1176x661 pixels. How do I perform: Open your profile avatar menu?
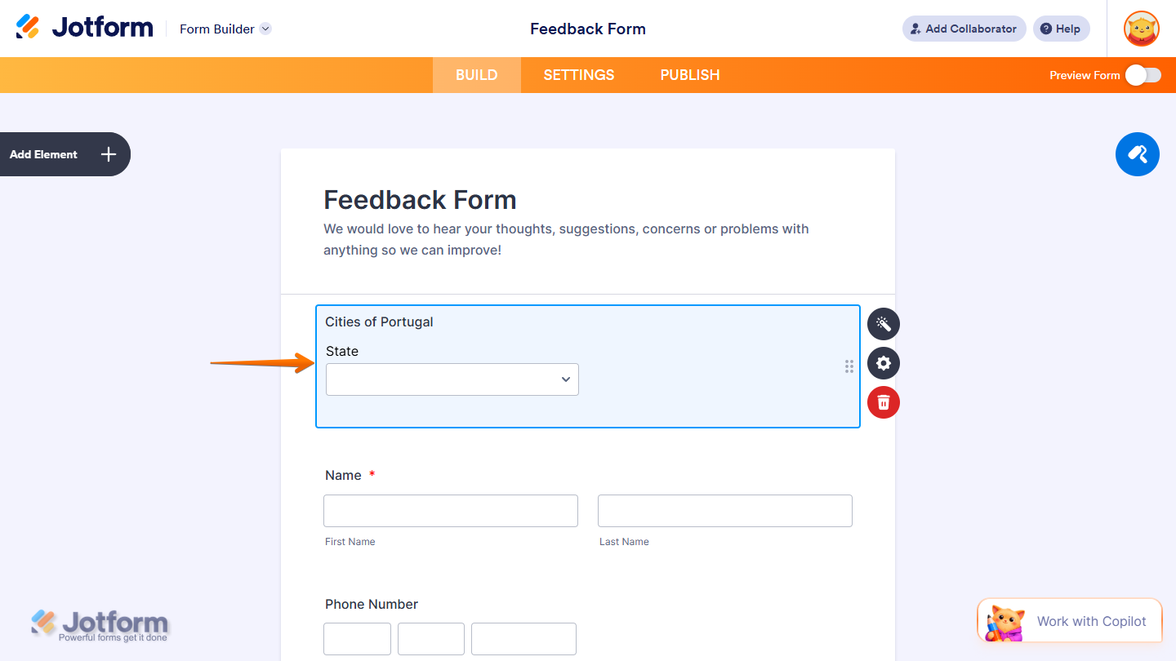(1140, 29)
